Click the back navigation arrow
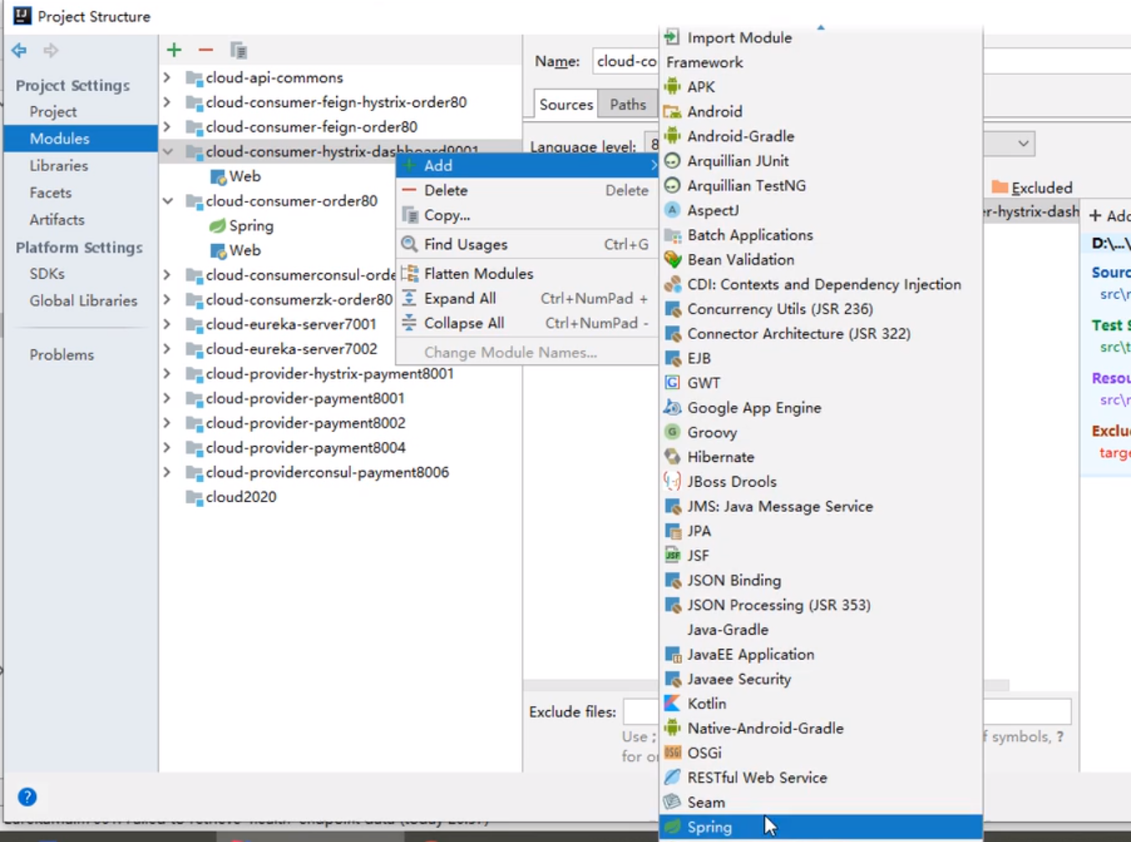Screen dimensions: 1131x842 19,50
